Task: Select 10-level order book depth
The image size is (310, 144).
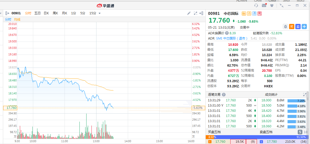Action: pos(306,132)
